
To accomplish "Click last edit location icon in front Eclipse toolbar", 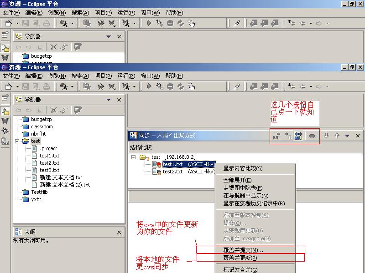I will 292,86.
